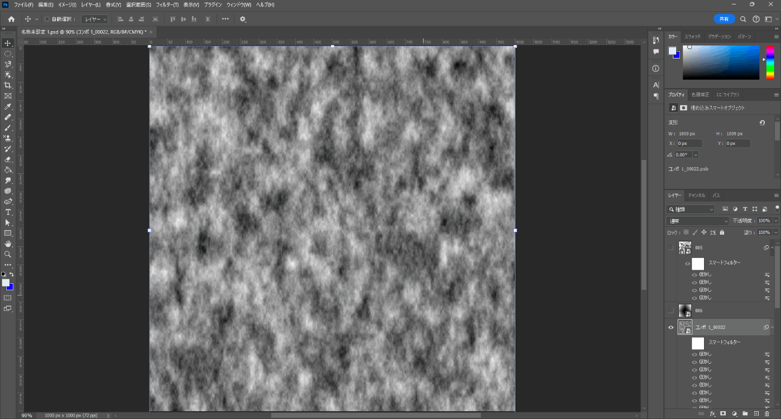Open the options bar settings gear
The height and width of the screenshot is (419, 781).
click(x=243, y=19)
